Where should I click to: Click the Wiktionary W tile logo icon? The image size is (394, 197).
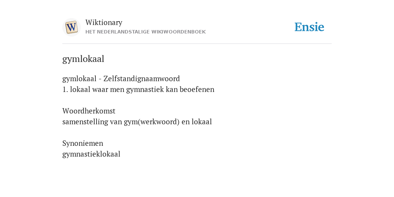(x=72, y=27)
